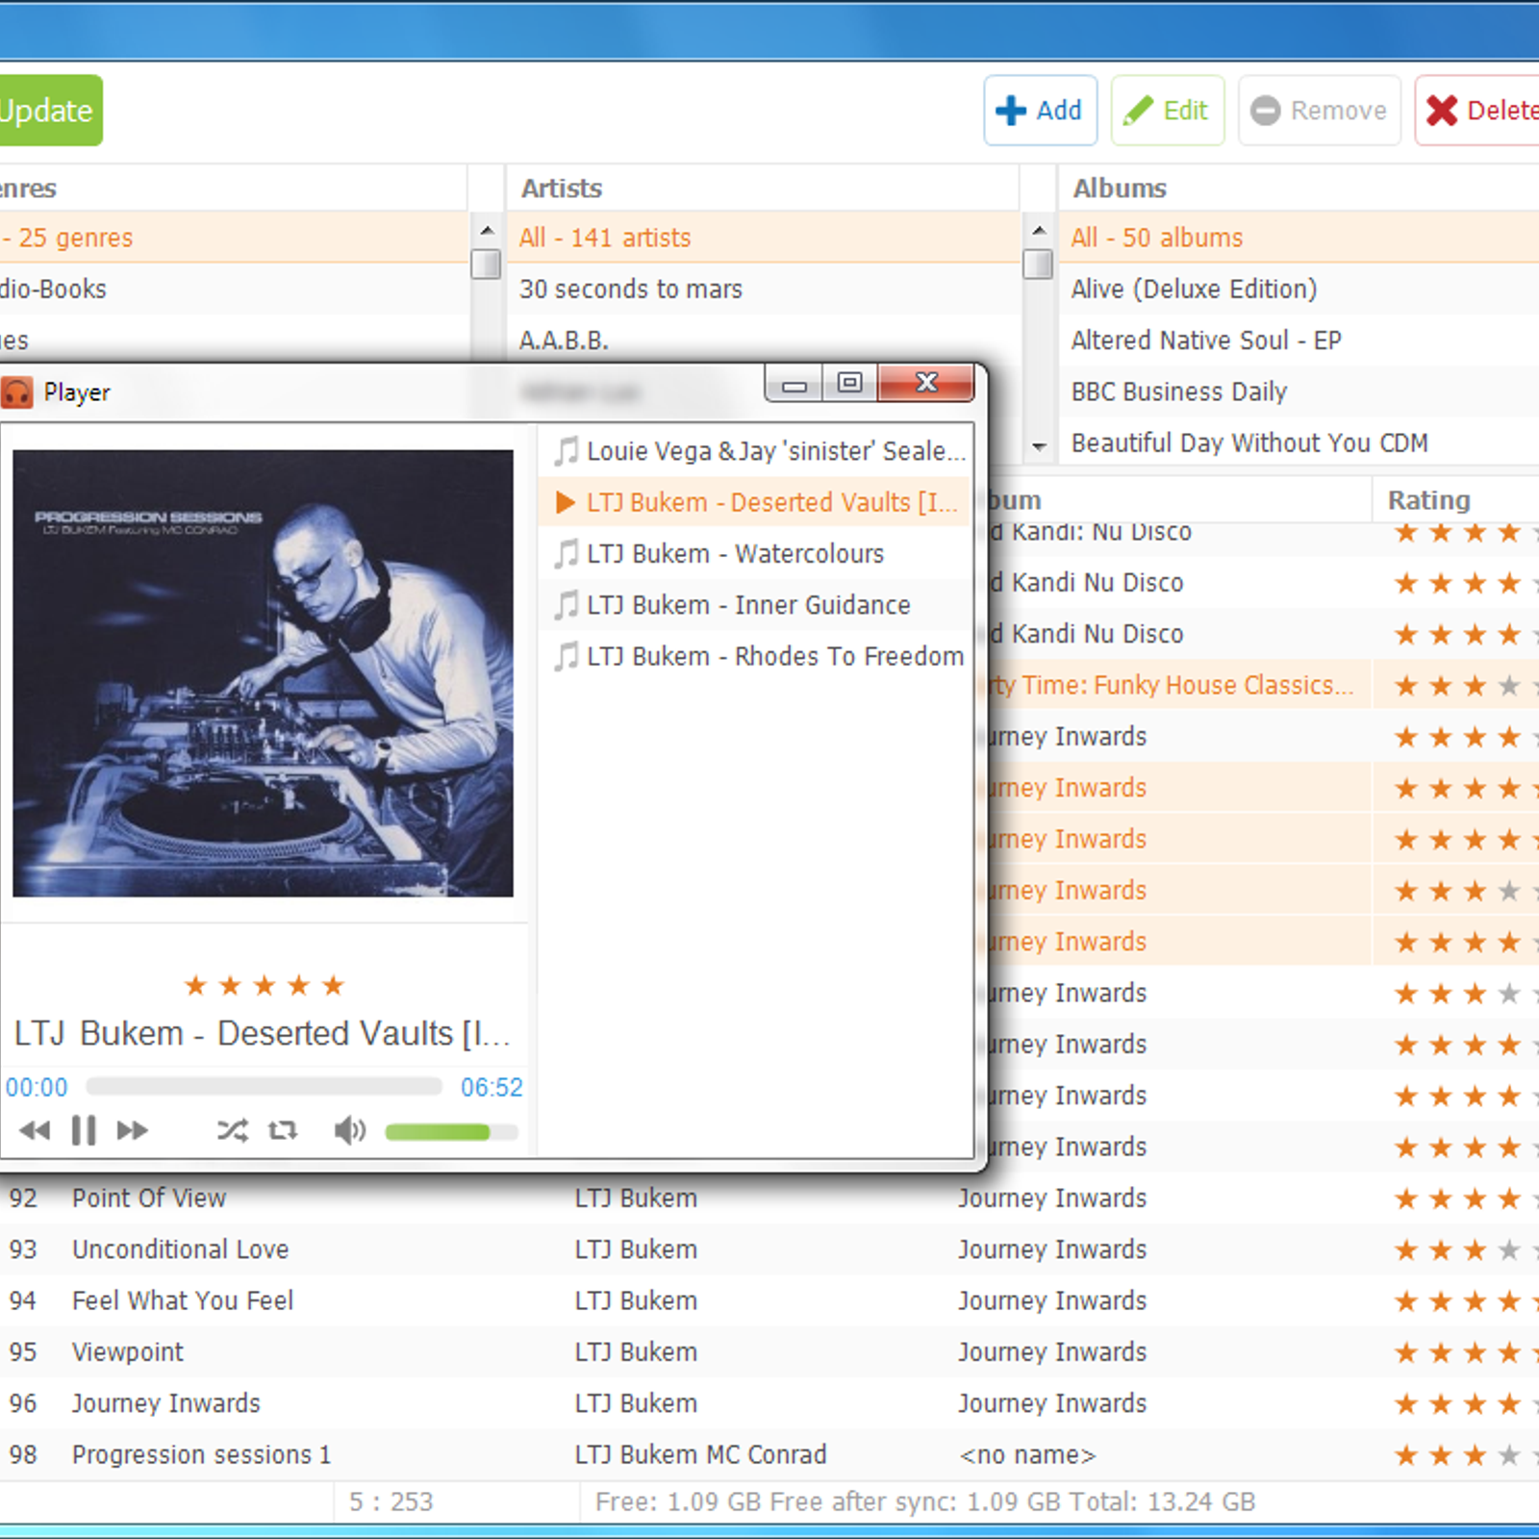Click LTJ Bukem MC Conrad artist cell
This screenshot has width=1539, height=1539.
(700, 1454)
